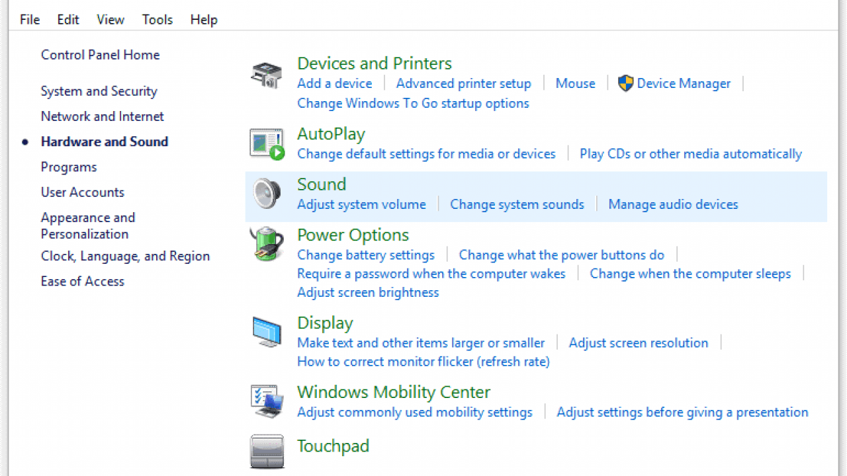The height and width of the screenshot is (476, 847).
Task: Click the Power Options battery icon
Action: pos(267,244)
